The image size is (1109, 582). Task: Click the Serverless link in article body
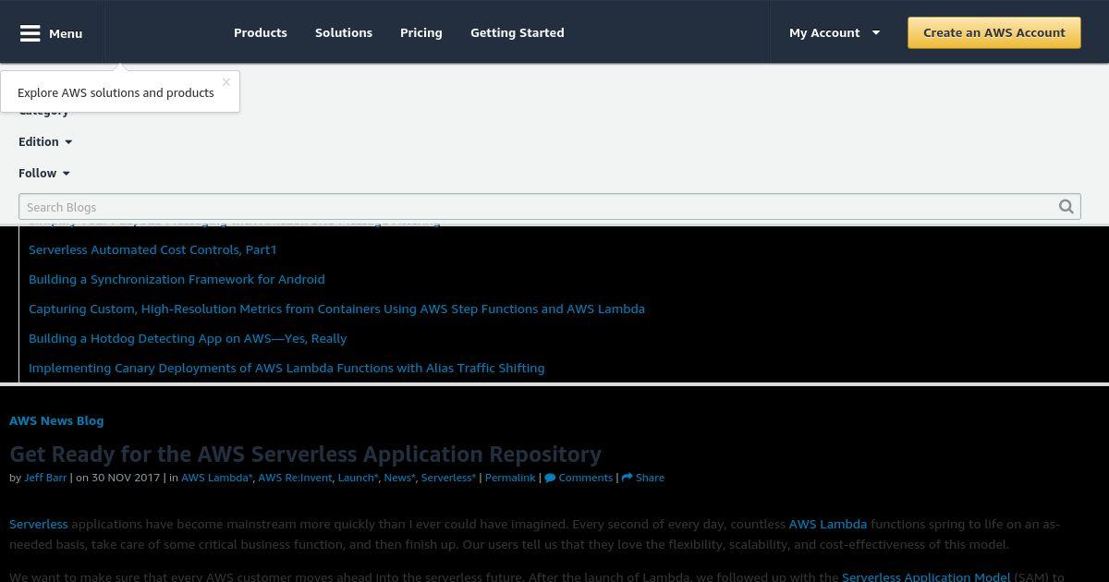pyautogui.click(x=39, y=524)
